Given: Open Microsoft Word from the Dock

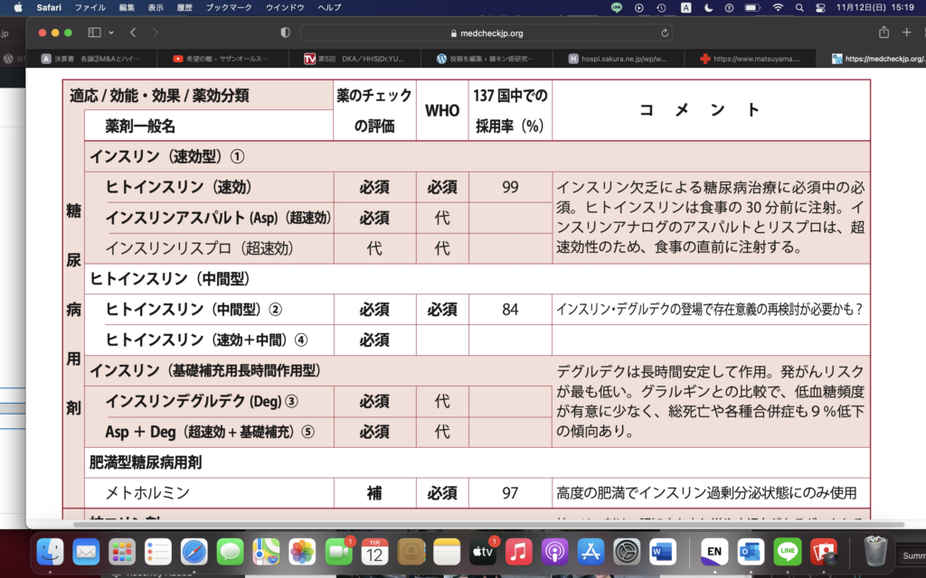Looking at the screenshot, I should click(663, 550).
